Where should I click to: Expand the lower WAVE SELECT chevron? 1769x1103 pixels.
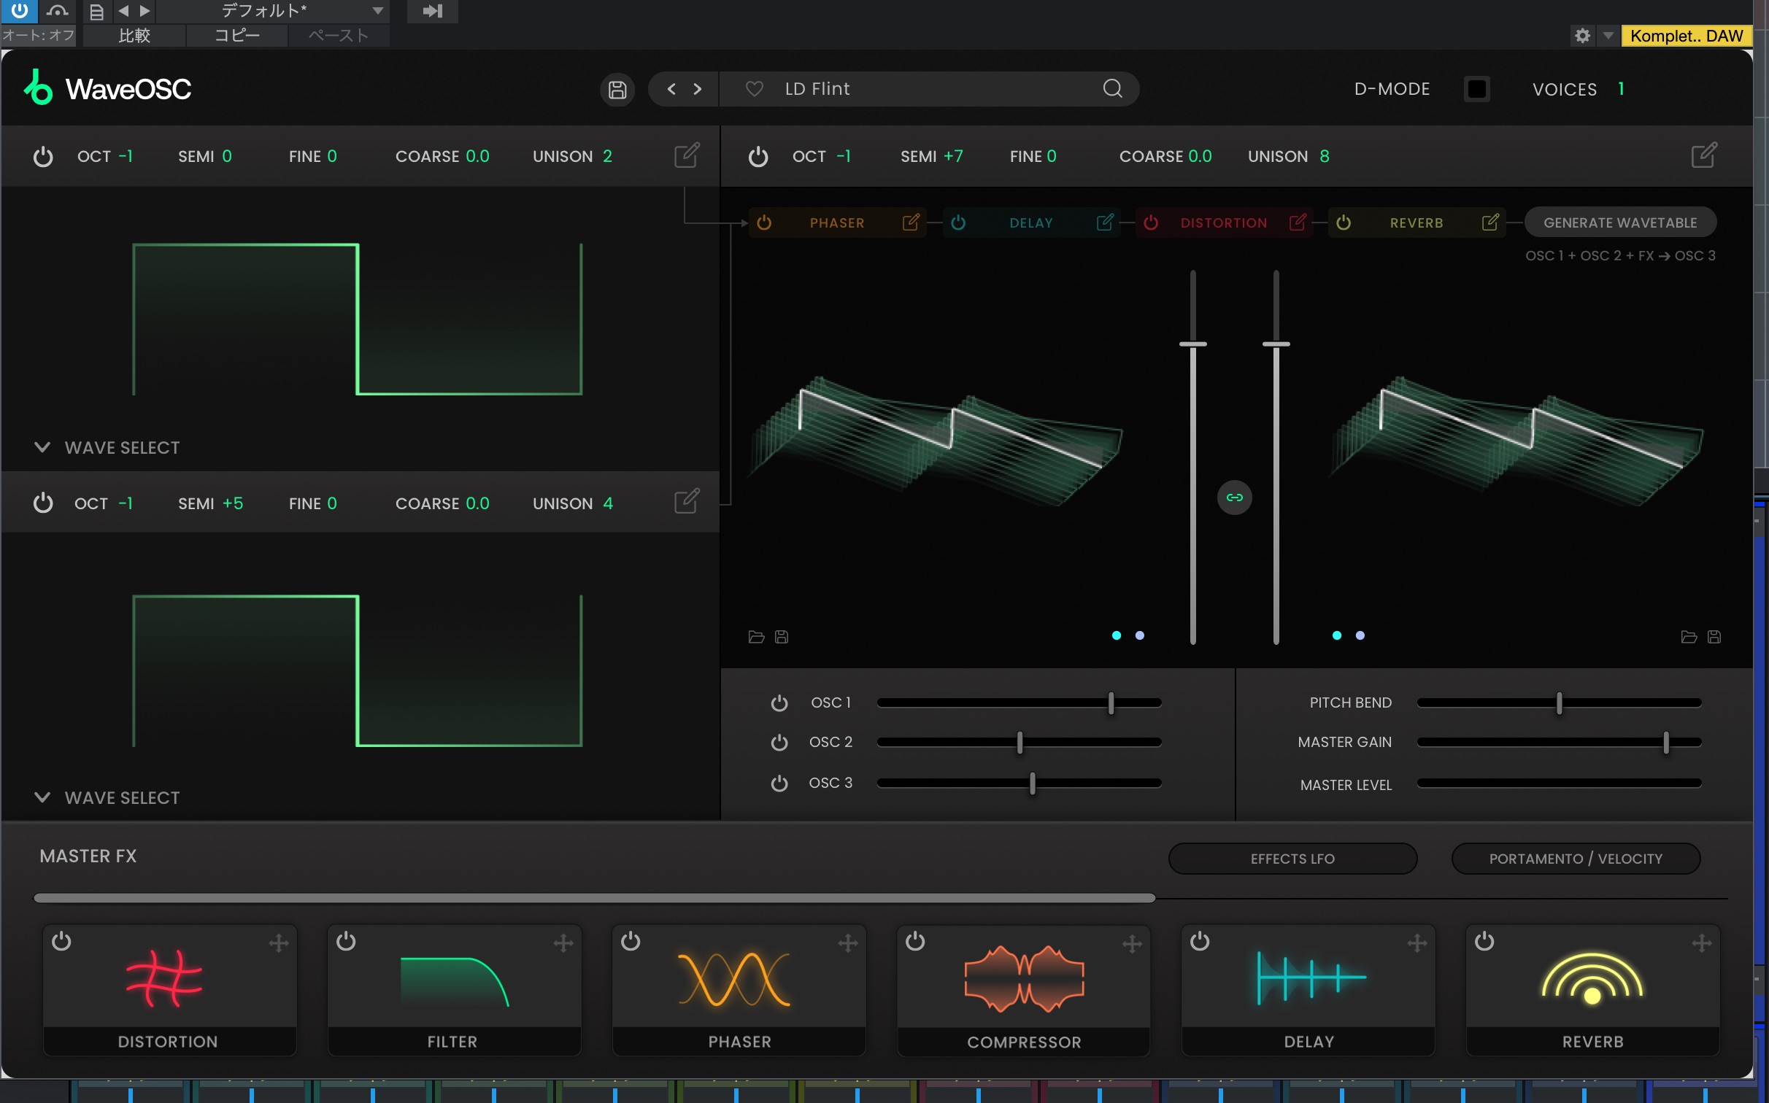(42, 797)
